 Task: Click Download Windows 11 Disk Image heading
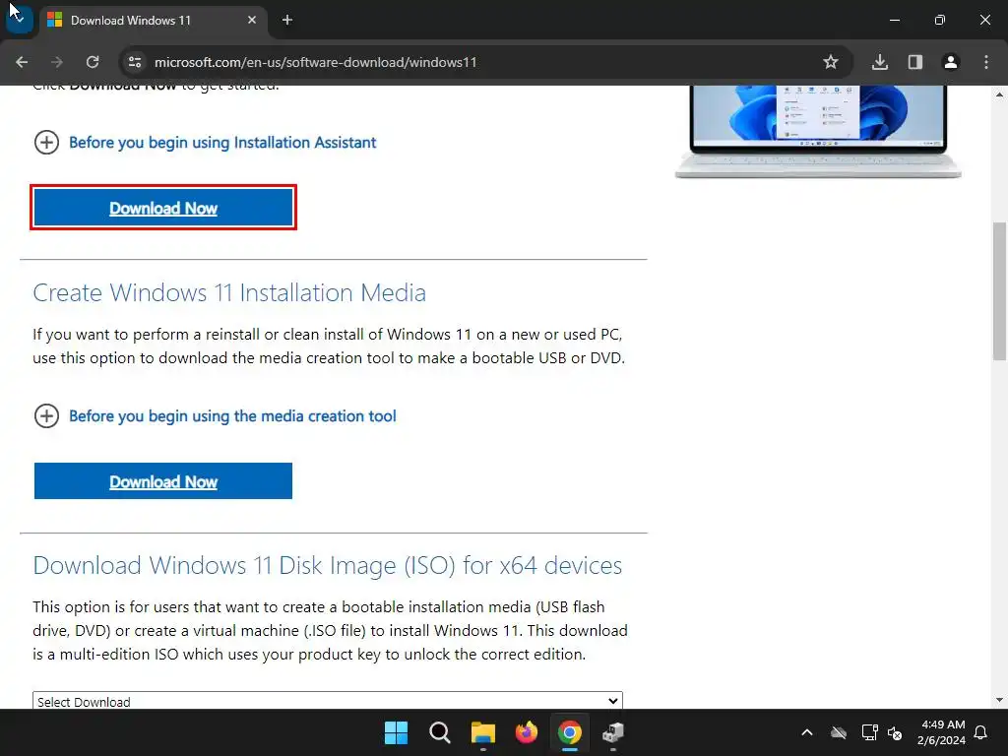click(x=327, y=566)
